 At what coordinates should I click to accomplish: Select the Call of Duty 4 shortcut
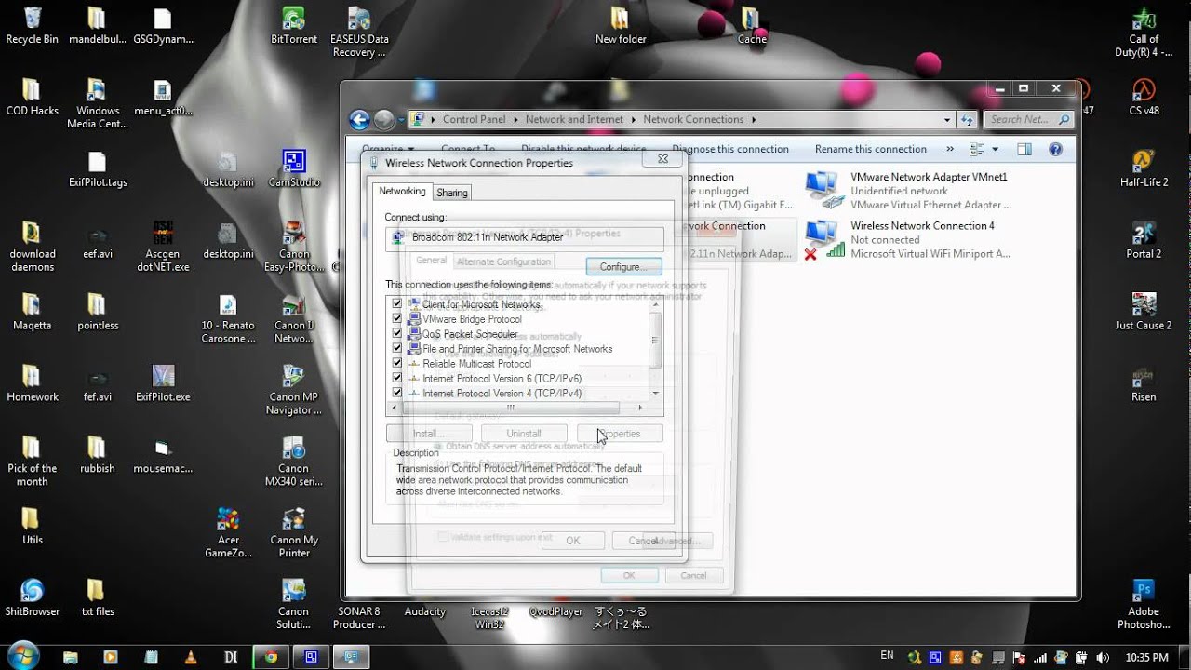coord(1144,32)
